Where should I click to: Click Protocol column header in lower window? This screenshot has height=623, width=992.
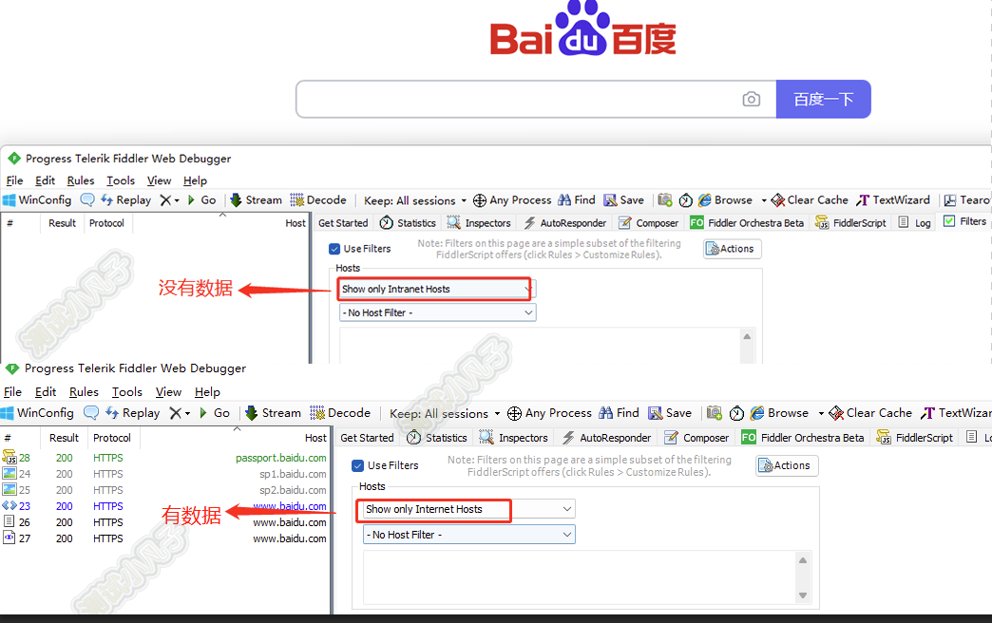coord(112,438)
